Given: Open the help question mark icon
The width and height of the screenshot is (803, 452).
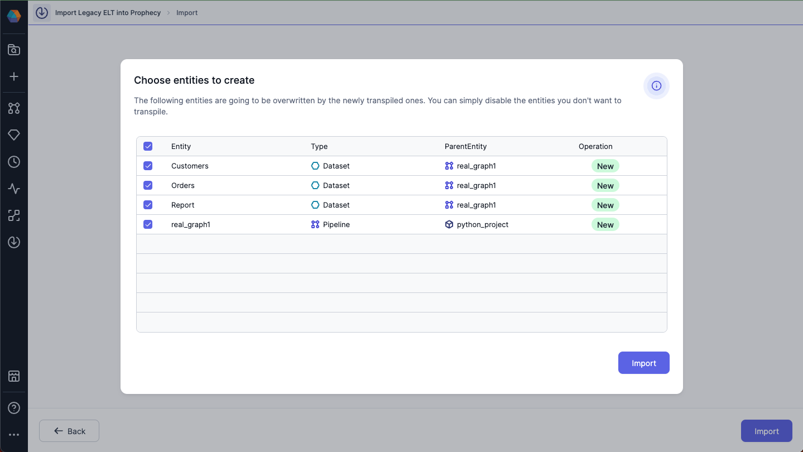Looking at the screenshot, I should (x=14, y=408).
